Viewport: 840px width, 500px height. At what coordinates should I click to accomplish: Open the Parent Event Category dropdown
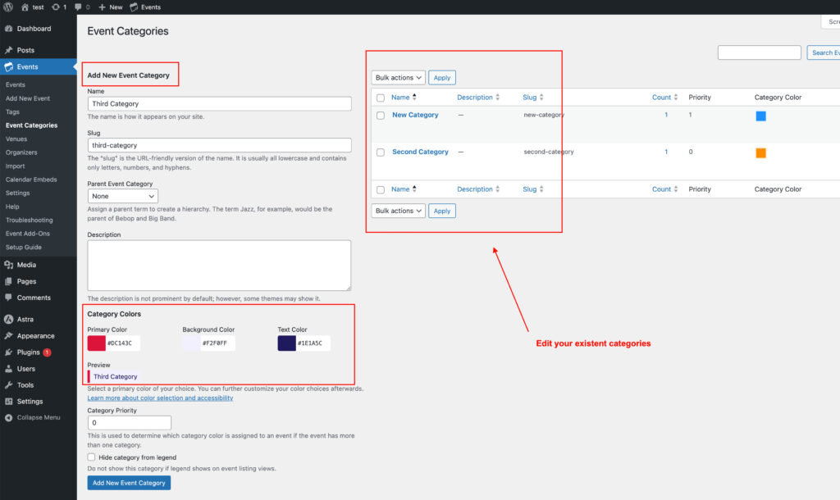[122, 195]
